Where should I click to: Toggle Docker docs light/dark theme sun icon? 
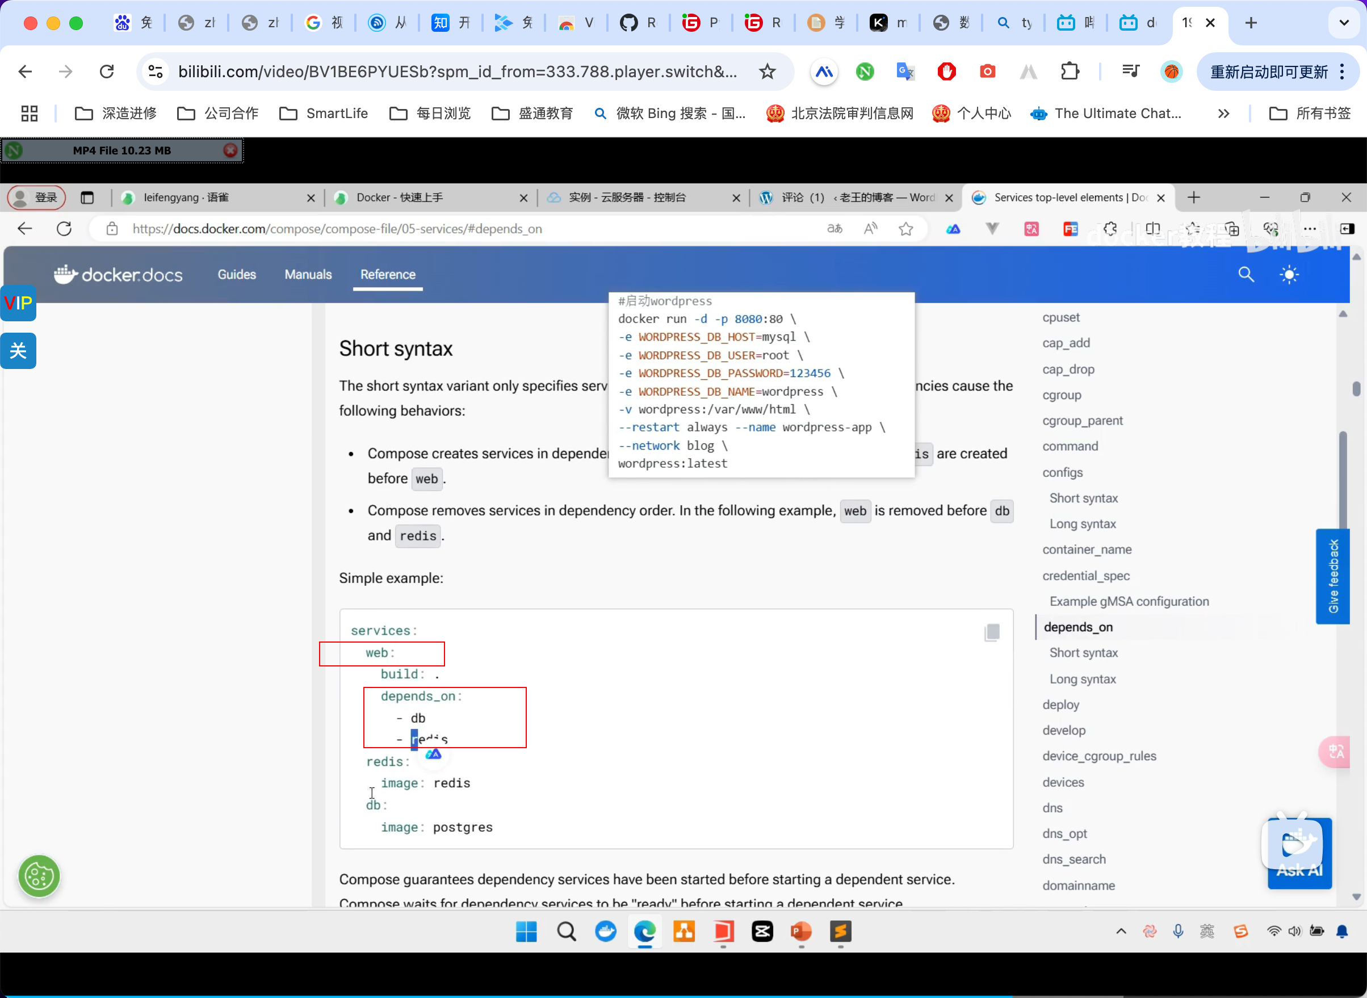(1289, 275)
